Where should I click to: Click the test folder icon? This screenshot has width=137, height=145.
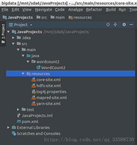tap(24, 109)
